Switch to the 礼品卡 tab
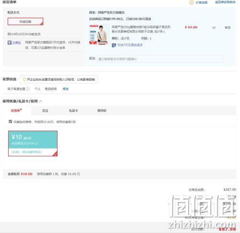 73,111
